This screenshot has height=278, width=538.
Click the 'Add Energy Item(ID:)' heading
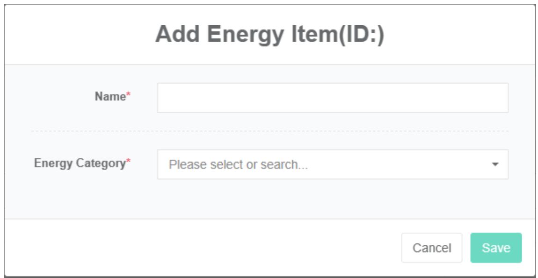(x=269, y=35)
